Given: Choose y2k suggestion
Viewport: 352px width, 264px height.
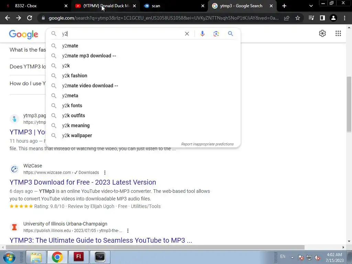Looking at the screenshot, I should 143,66.
